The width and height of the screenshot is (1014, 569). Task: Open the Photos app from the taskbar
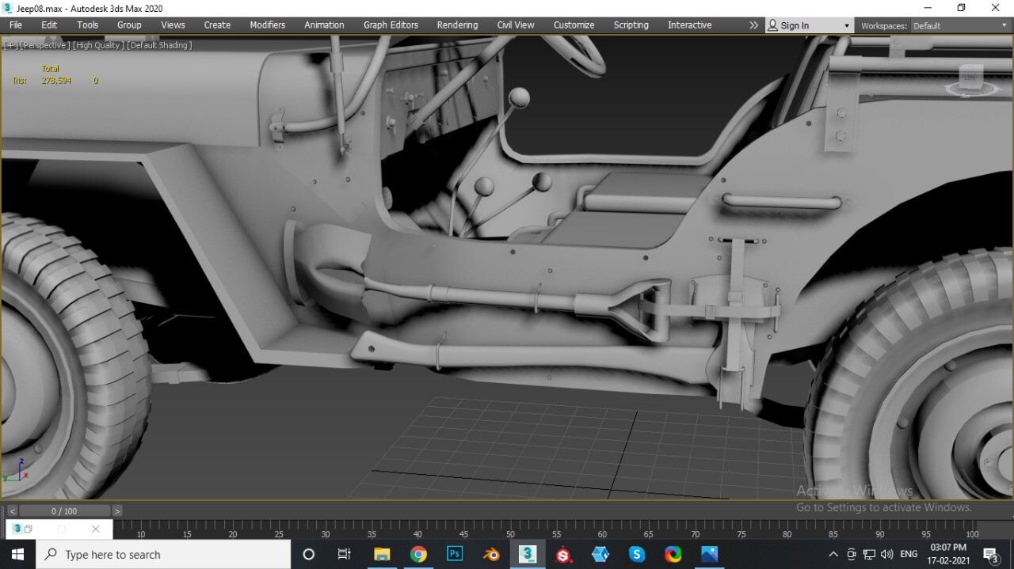pyautogui.click(x=710, y=555)
